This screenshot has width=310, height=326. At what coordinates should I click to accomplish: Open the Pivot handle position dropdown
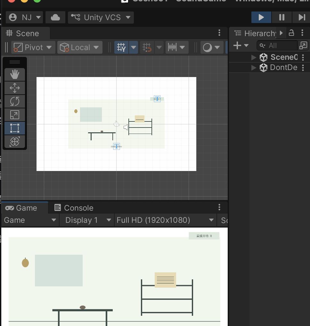point(33,47)
